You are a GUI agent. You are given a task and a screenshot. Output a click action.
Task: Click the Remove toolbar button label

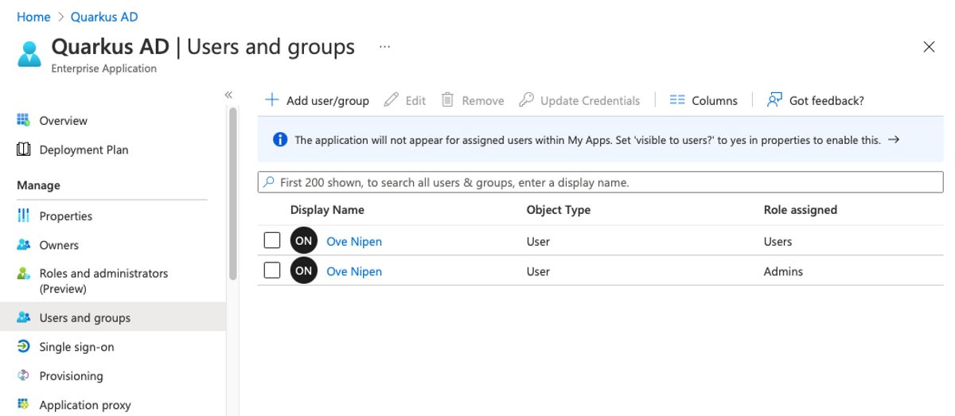(483, 101)
